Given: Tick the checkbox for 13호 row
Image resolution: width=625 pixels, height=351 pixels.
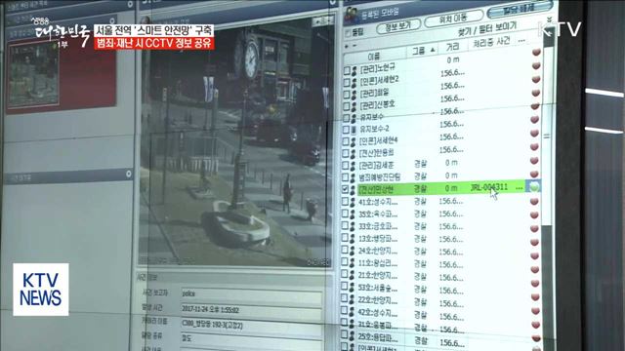Looking at the screenshot, I should [345, 238].
